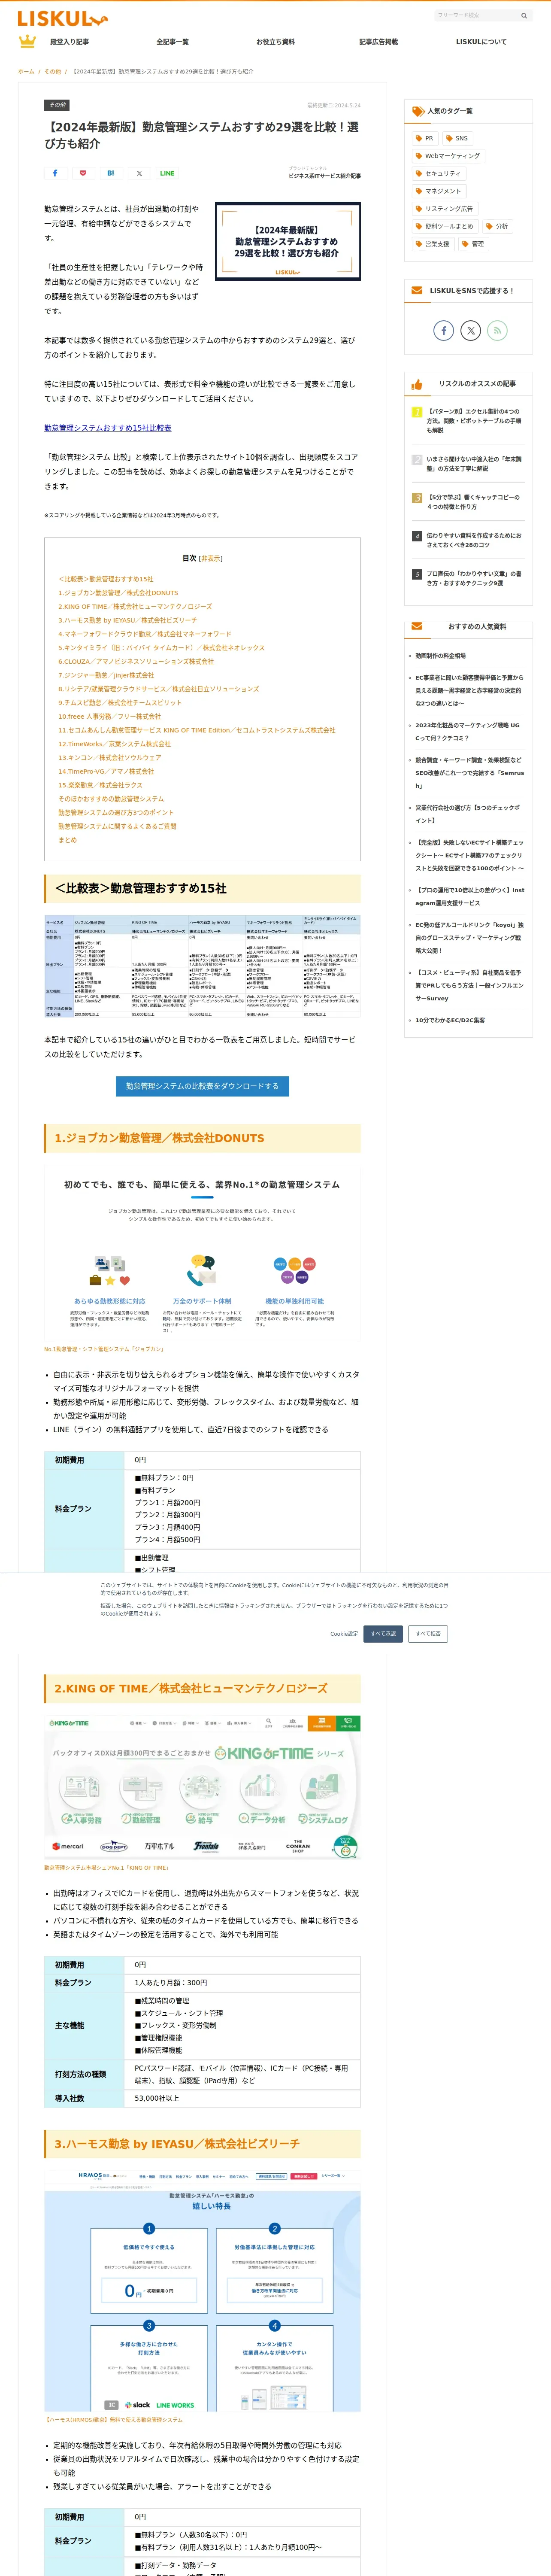Select the 管理 tag

coord(473,244)
